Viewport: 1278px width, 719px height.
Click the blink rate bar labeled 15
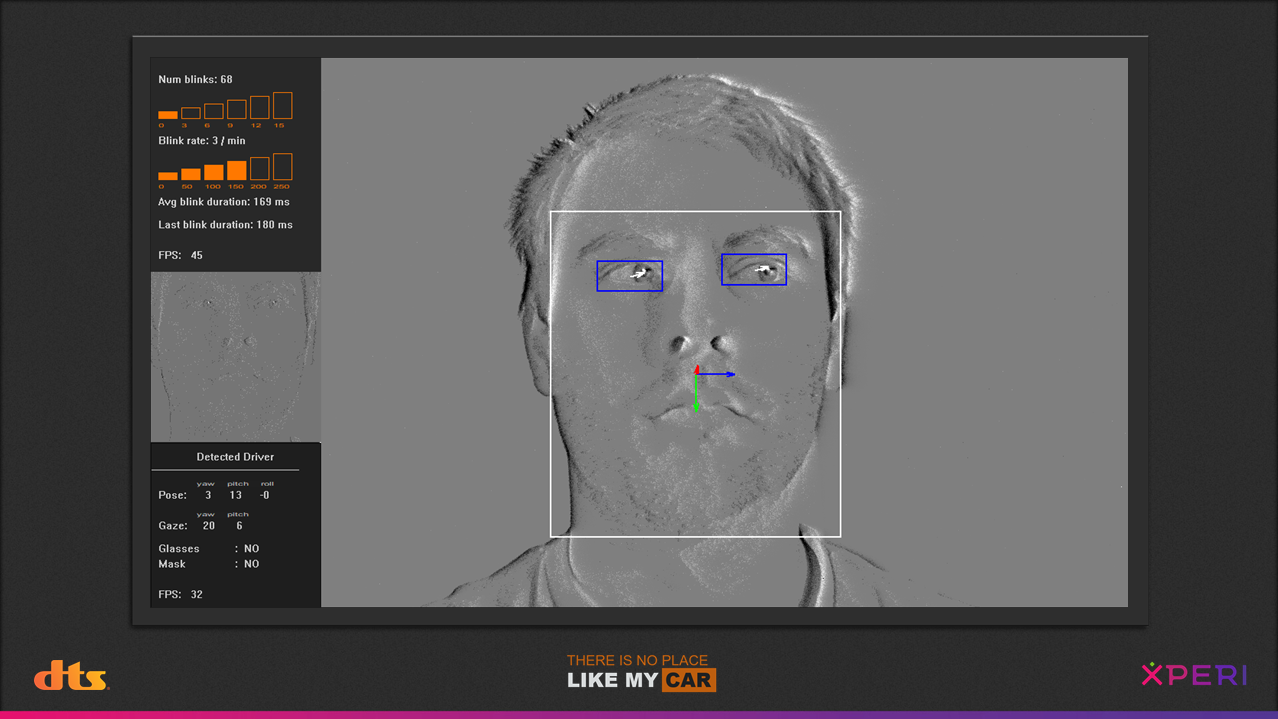(282, 106)
